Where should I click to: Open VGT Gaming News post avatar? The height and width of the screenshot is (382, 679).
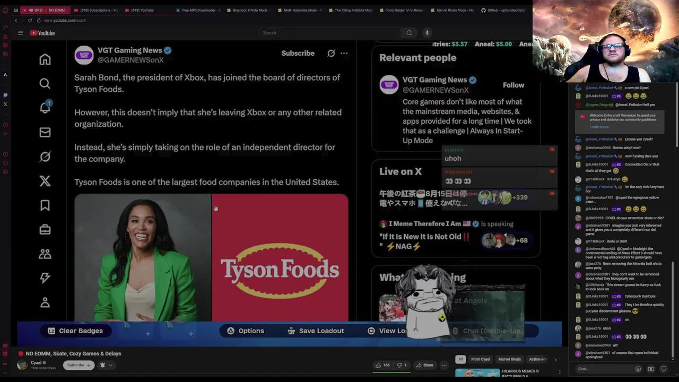(x=84, y=55)
